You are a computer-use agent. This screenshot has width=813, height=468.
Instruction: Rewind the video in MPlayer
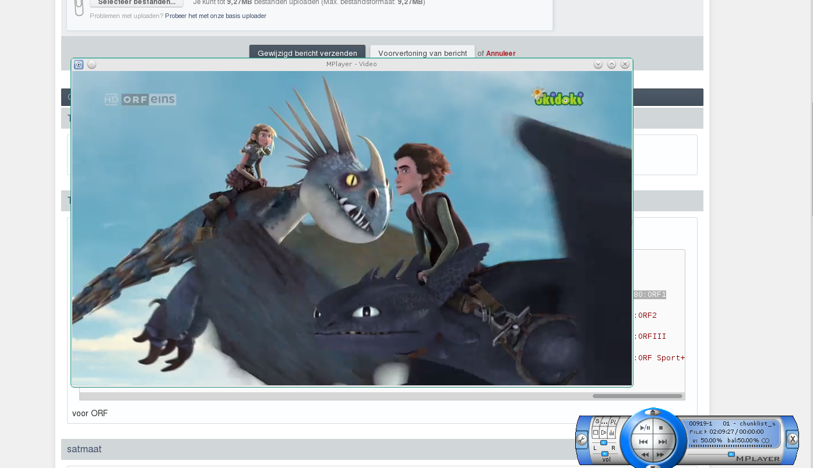[645, 455]
